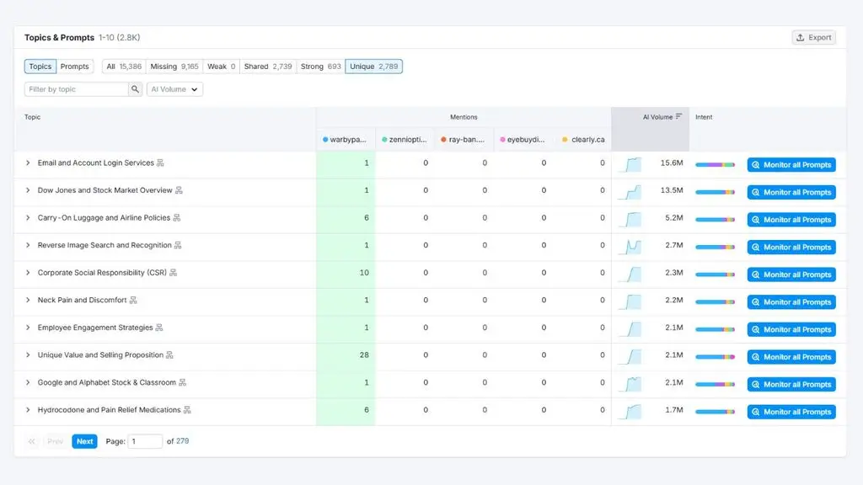Image resolution: width=863 pixels, height=485 pixels.
Task: Expand the Carry-On Luggage and Airline Policies row
Action: tap(28, 218)
